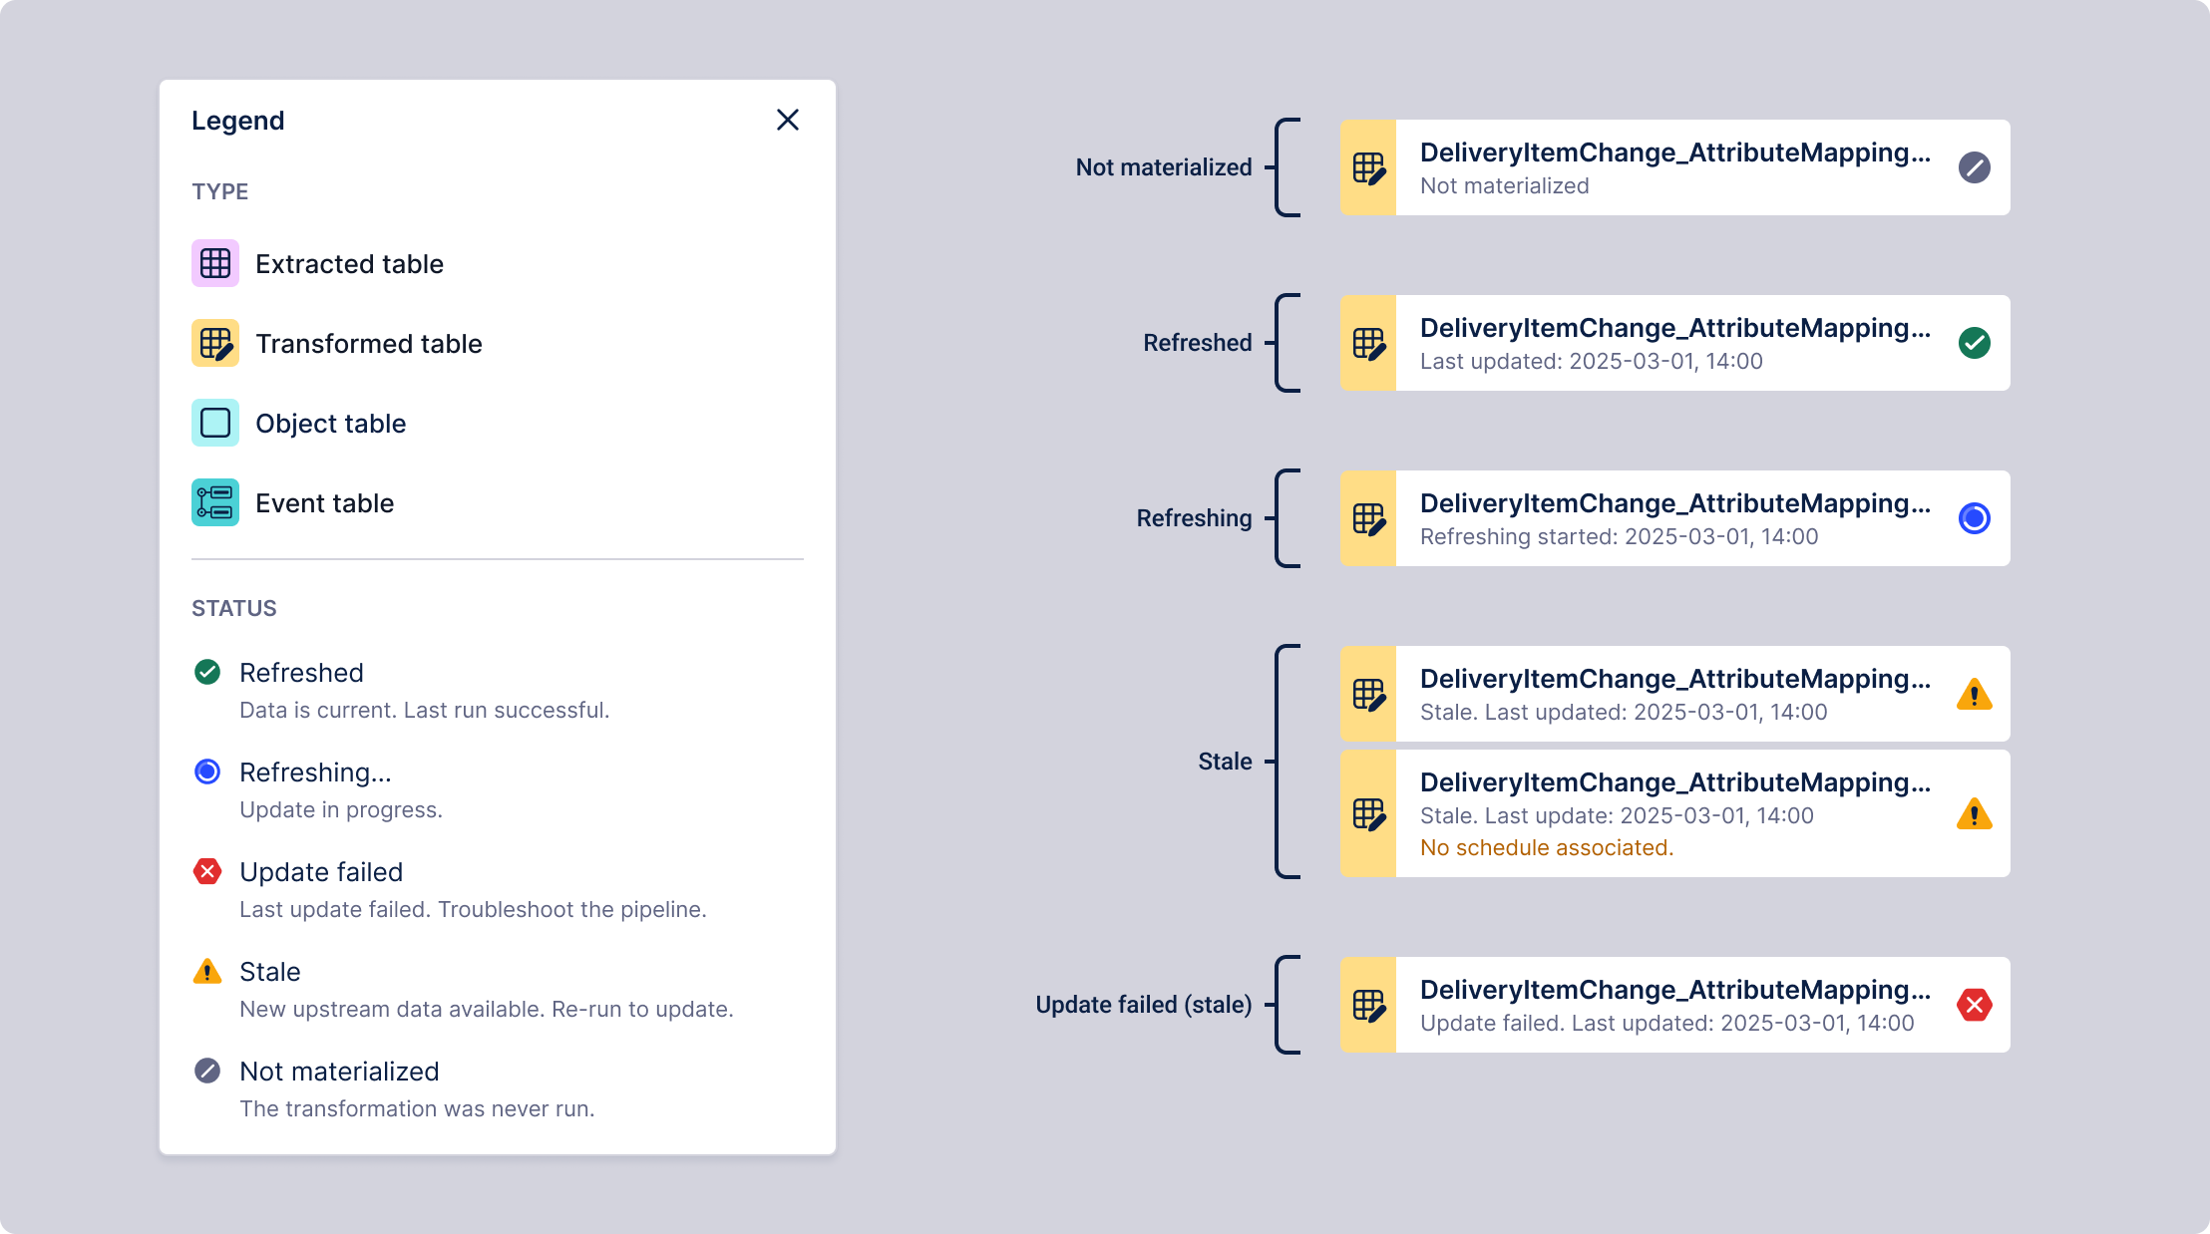Screen dimensions: 2210x1234
Task: Click the gray badge on Not materialized card
Action: (x=1976, y=167)
